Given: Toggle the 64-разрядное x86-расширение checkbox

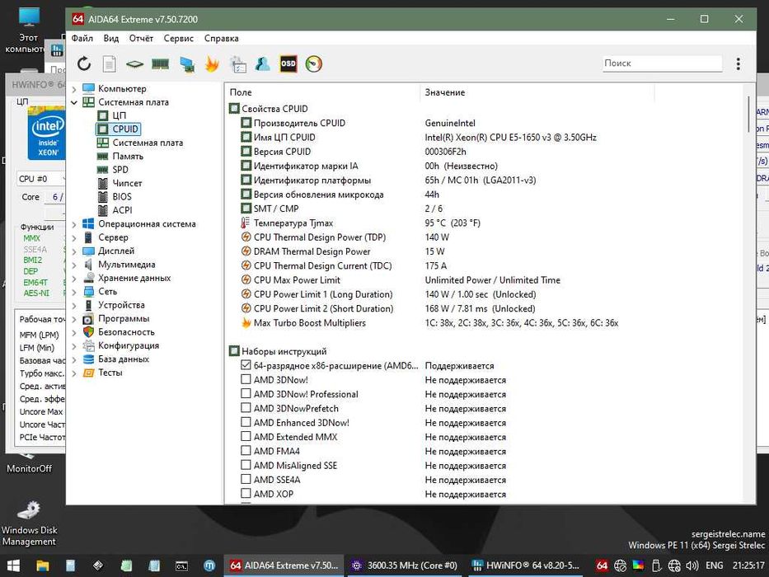Looking at the screenshot, I should (x=246, y=365).
